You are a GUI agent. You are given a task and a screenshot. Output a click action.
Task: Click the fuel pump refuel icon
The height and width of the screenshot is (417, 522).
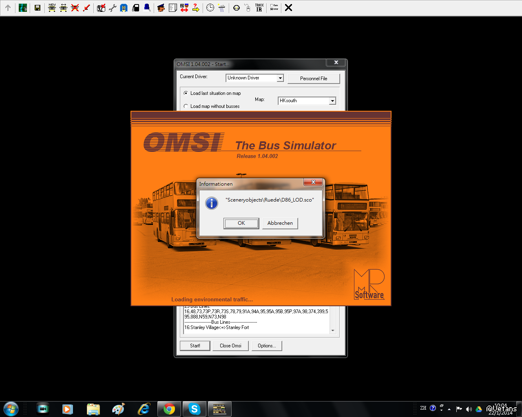pyautogui.click(x=136, y=8)
